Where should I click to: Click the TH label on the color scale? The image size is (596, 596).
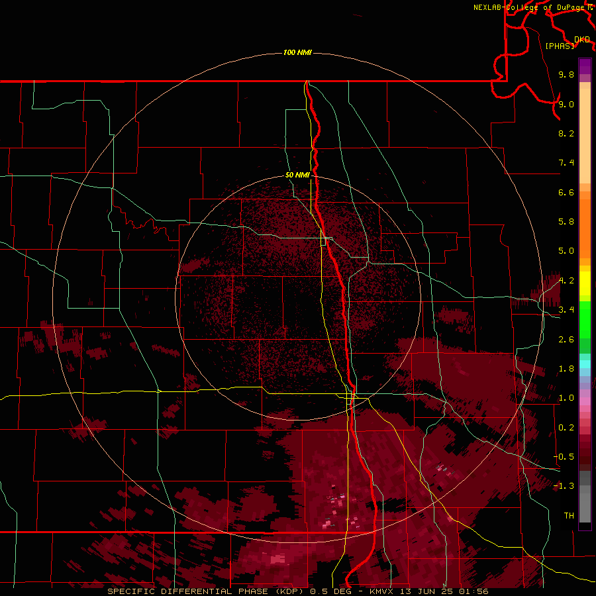coord(569,516)
